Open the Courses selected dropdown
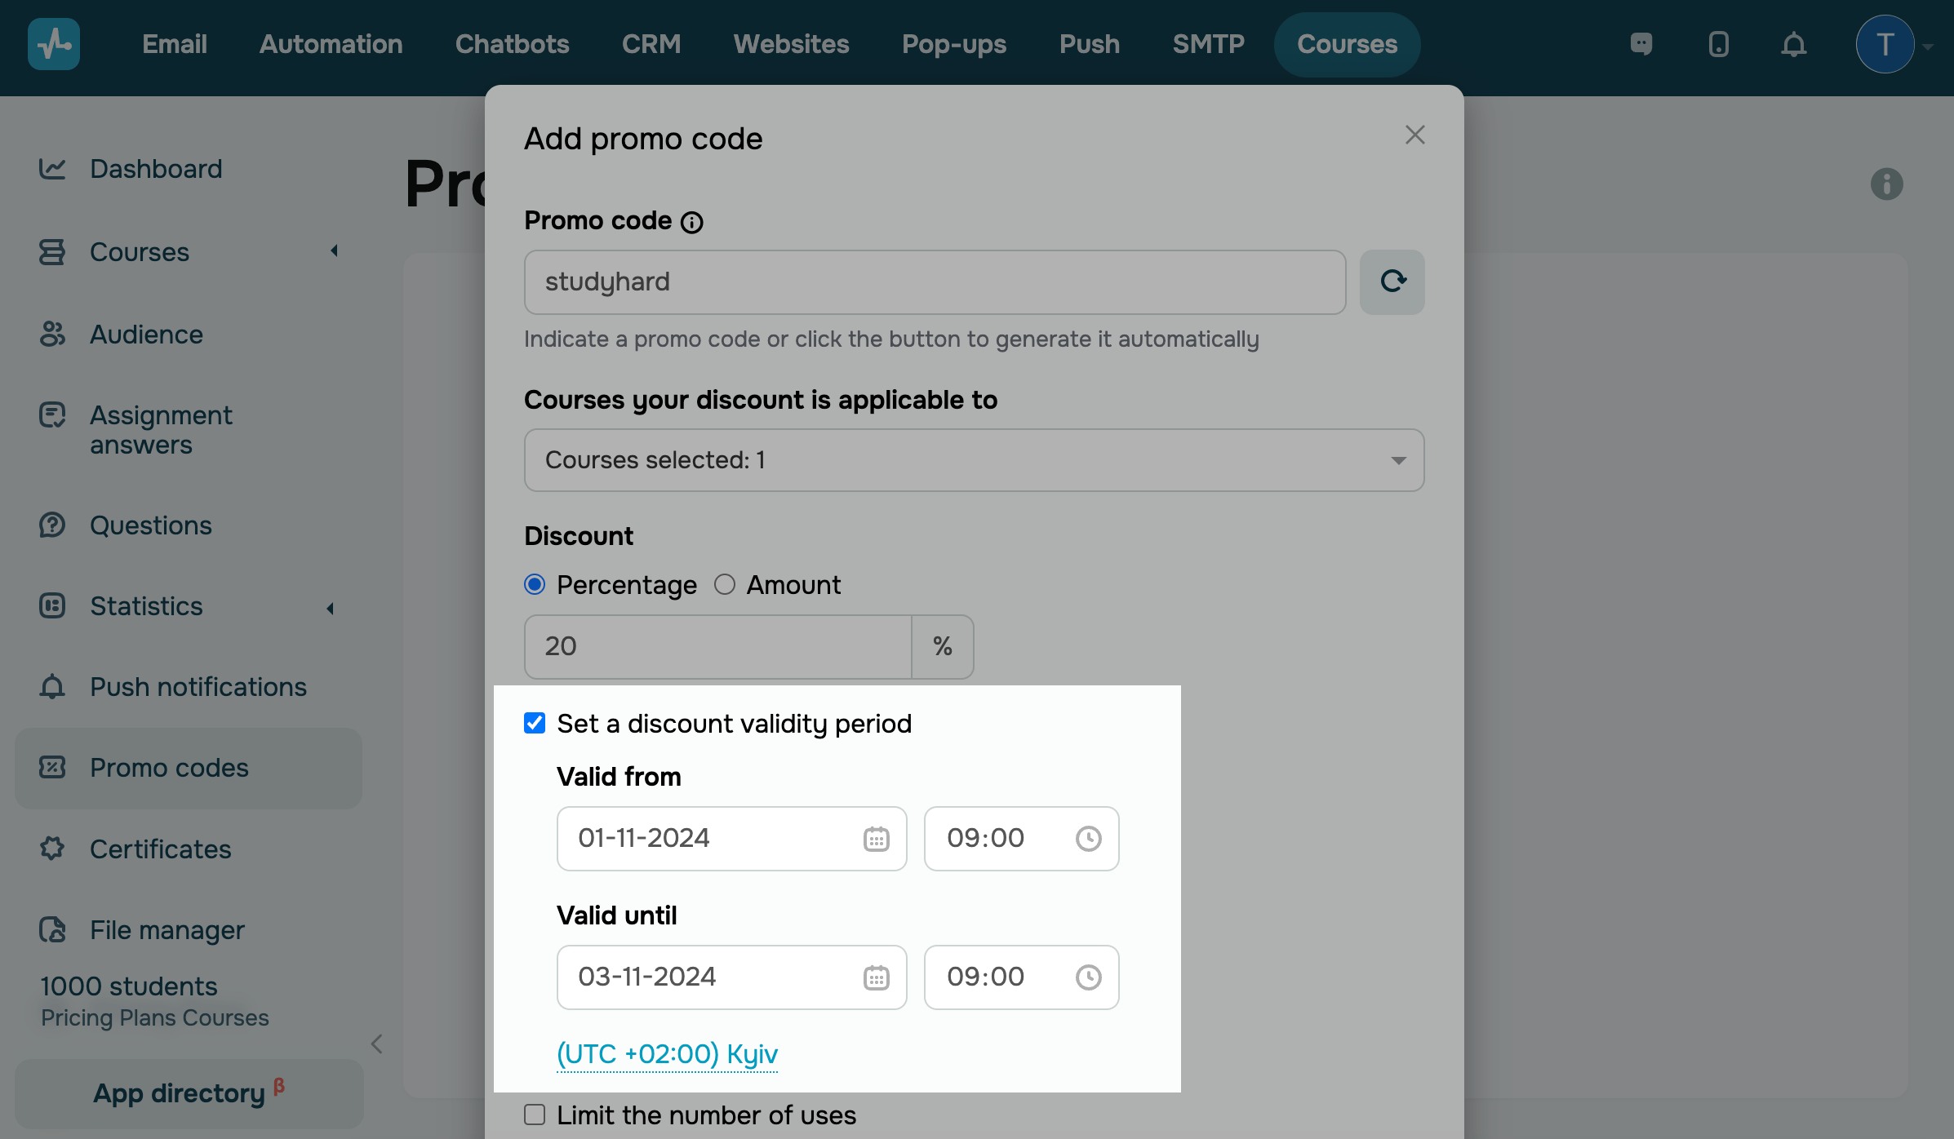This screenshot has width=1954, height=1139. pyautogui.click(x=974, y=460)
